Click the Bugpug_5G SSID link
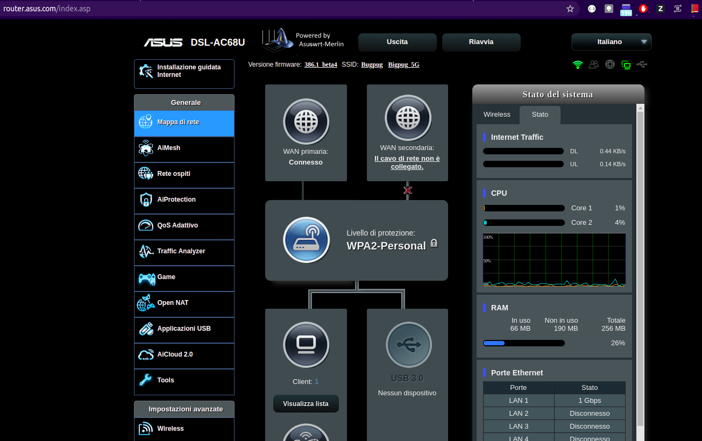Image resolution: width=702 pixels, height=441 pixels. click(x=403, y=65)
